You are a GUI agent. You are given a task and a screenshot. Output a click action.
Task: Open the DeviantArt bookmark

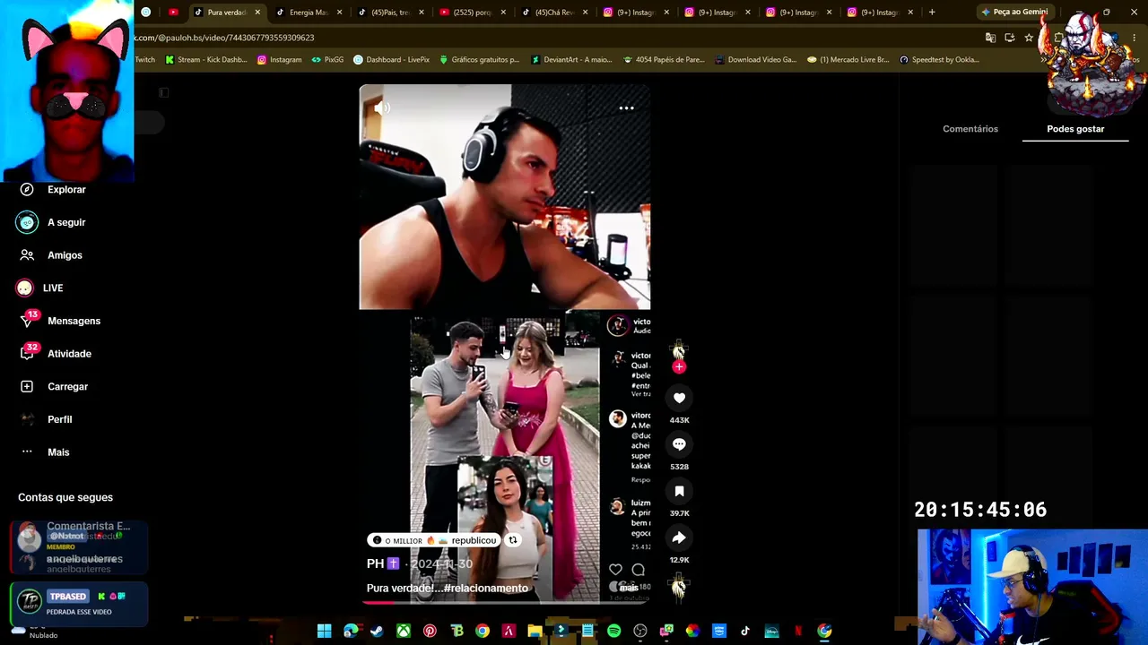pos(570,60)
